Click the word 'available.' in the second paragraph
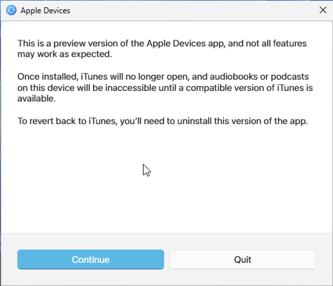The image size is (333, 286). (37, 99)
